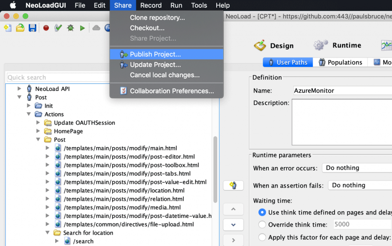This screenshot has width=392, height=246.
Task: Move item up with the chevron button
Action: click(x=233, y=209)
